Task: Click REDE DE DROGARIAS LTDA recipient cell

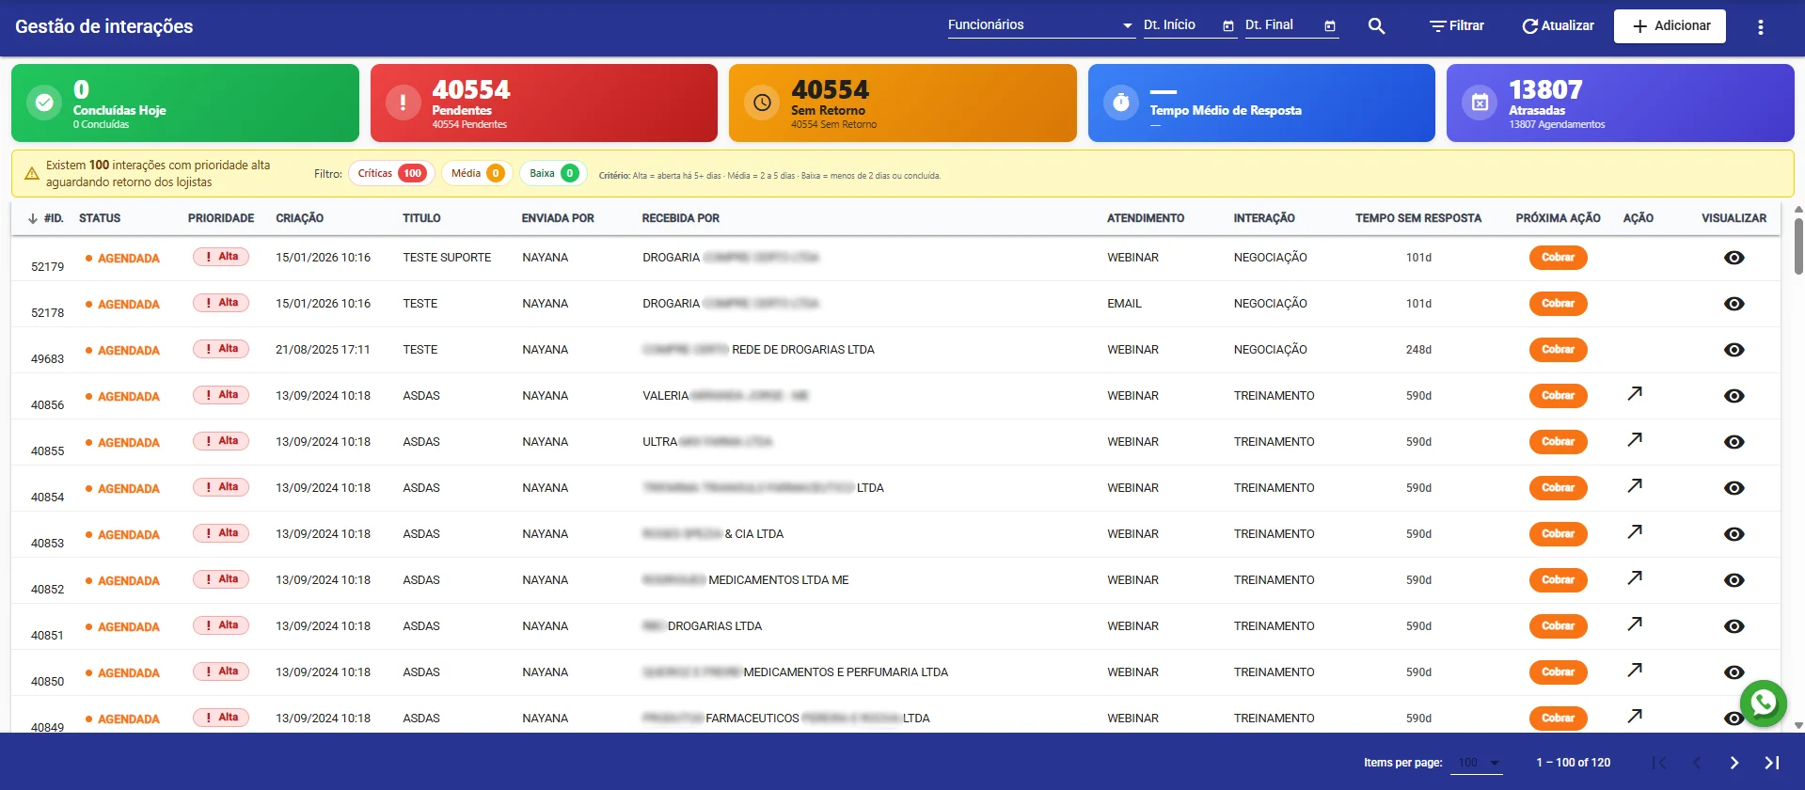Action: pos(803,350)
